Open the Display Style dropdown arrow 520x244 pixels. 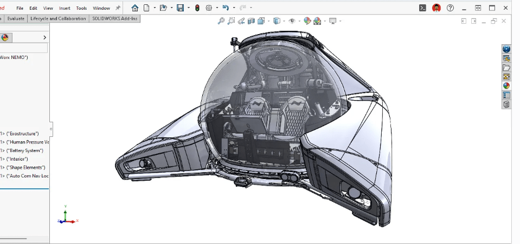tap(284, 21)
